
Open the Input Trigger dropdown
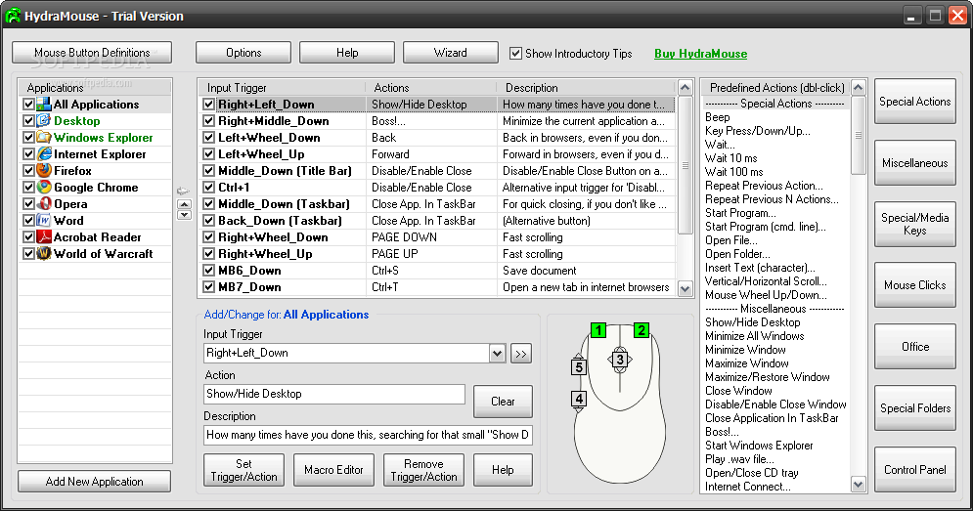497,354
